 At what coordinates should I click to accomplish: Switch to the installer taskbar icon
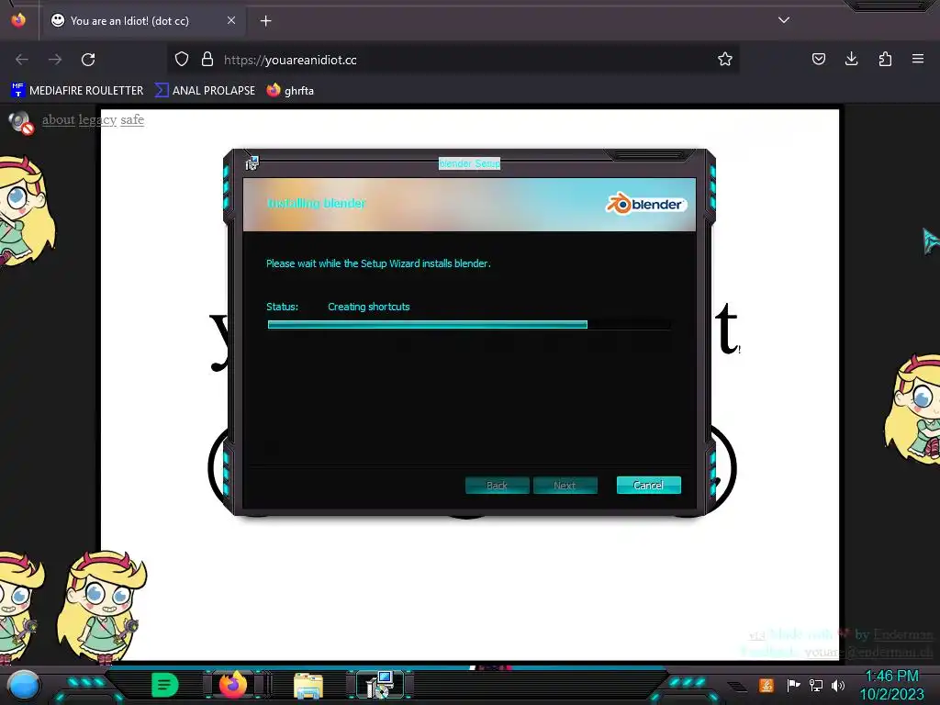click(x=379, y=685)
